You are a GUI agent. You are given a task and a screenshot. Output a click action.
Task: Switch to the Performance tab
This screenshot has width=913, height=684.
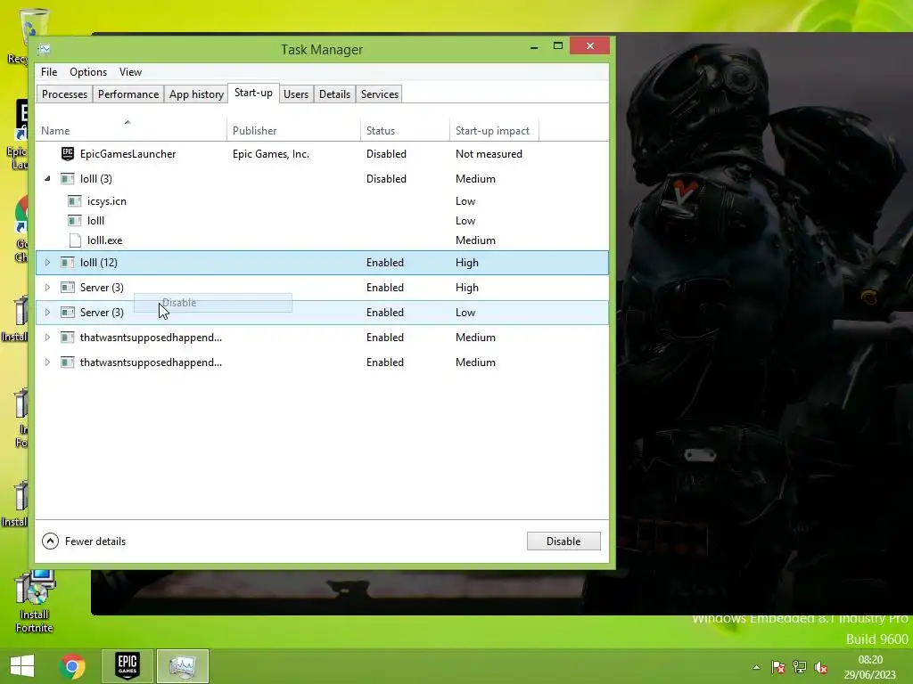click(128, 94)
